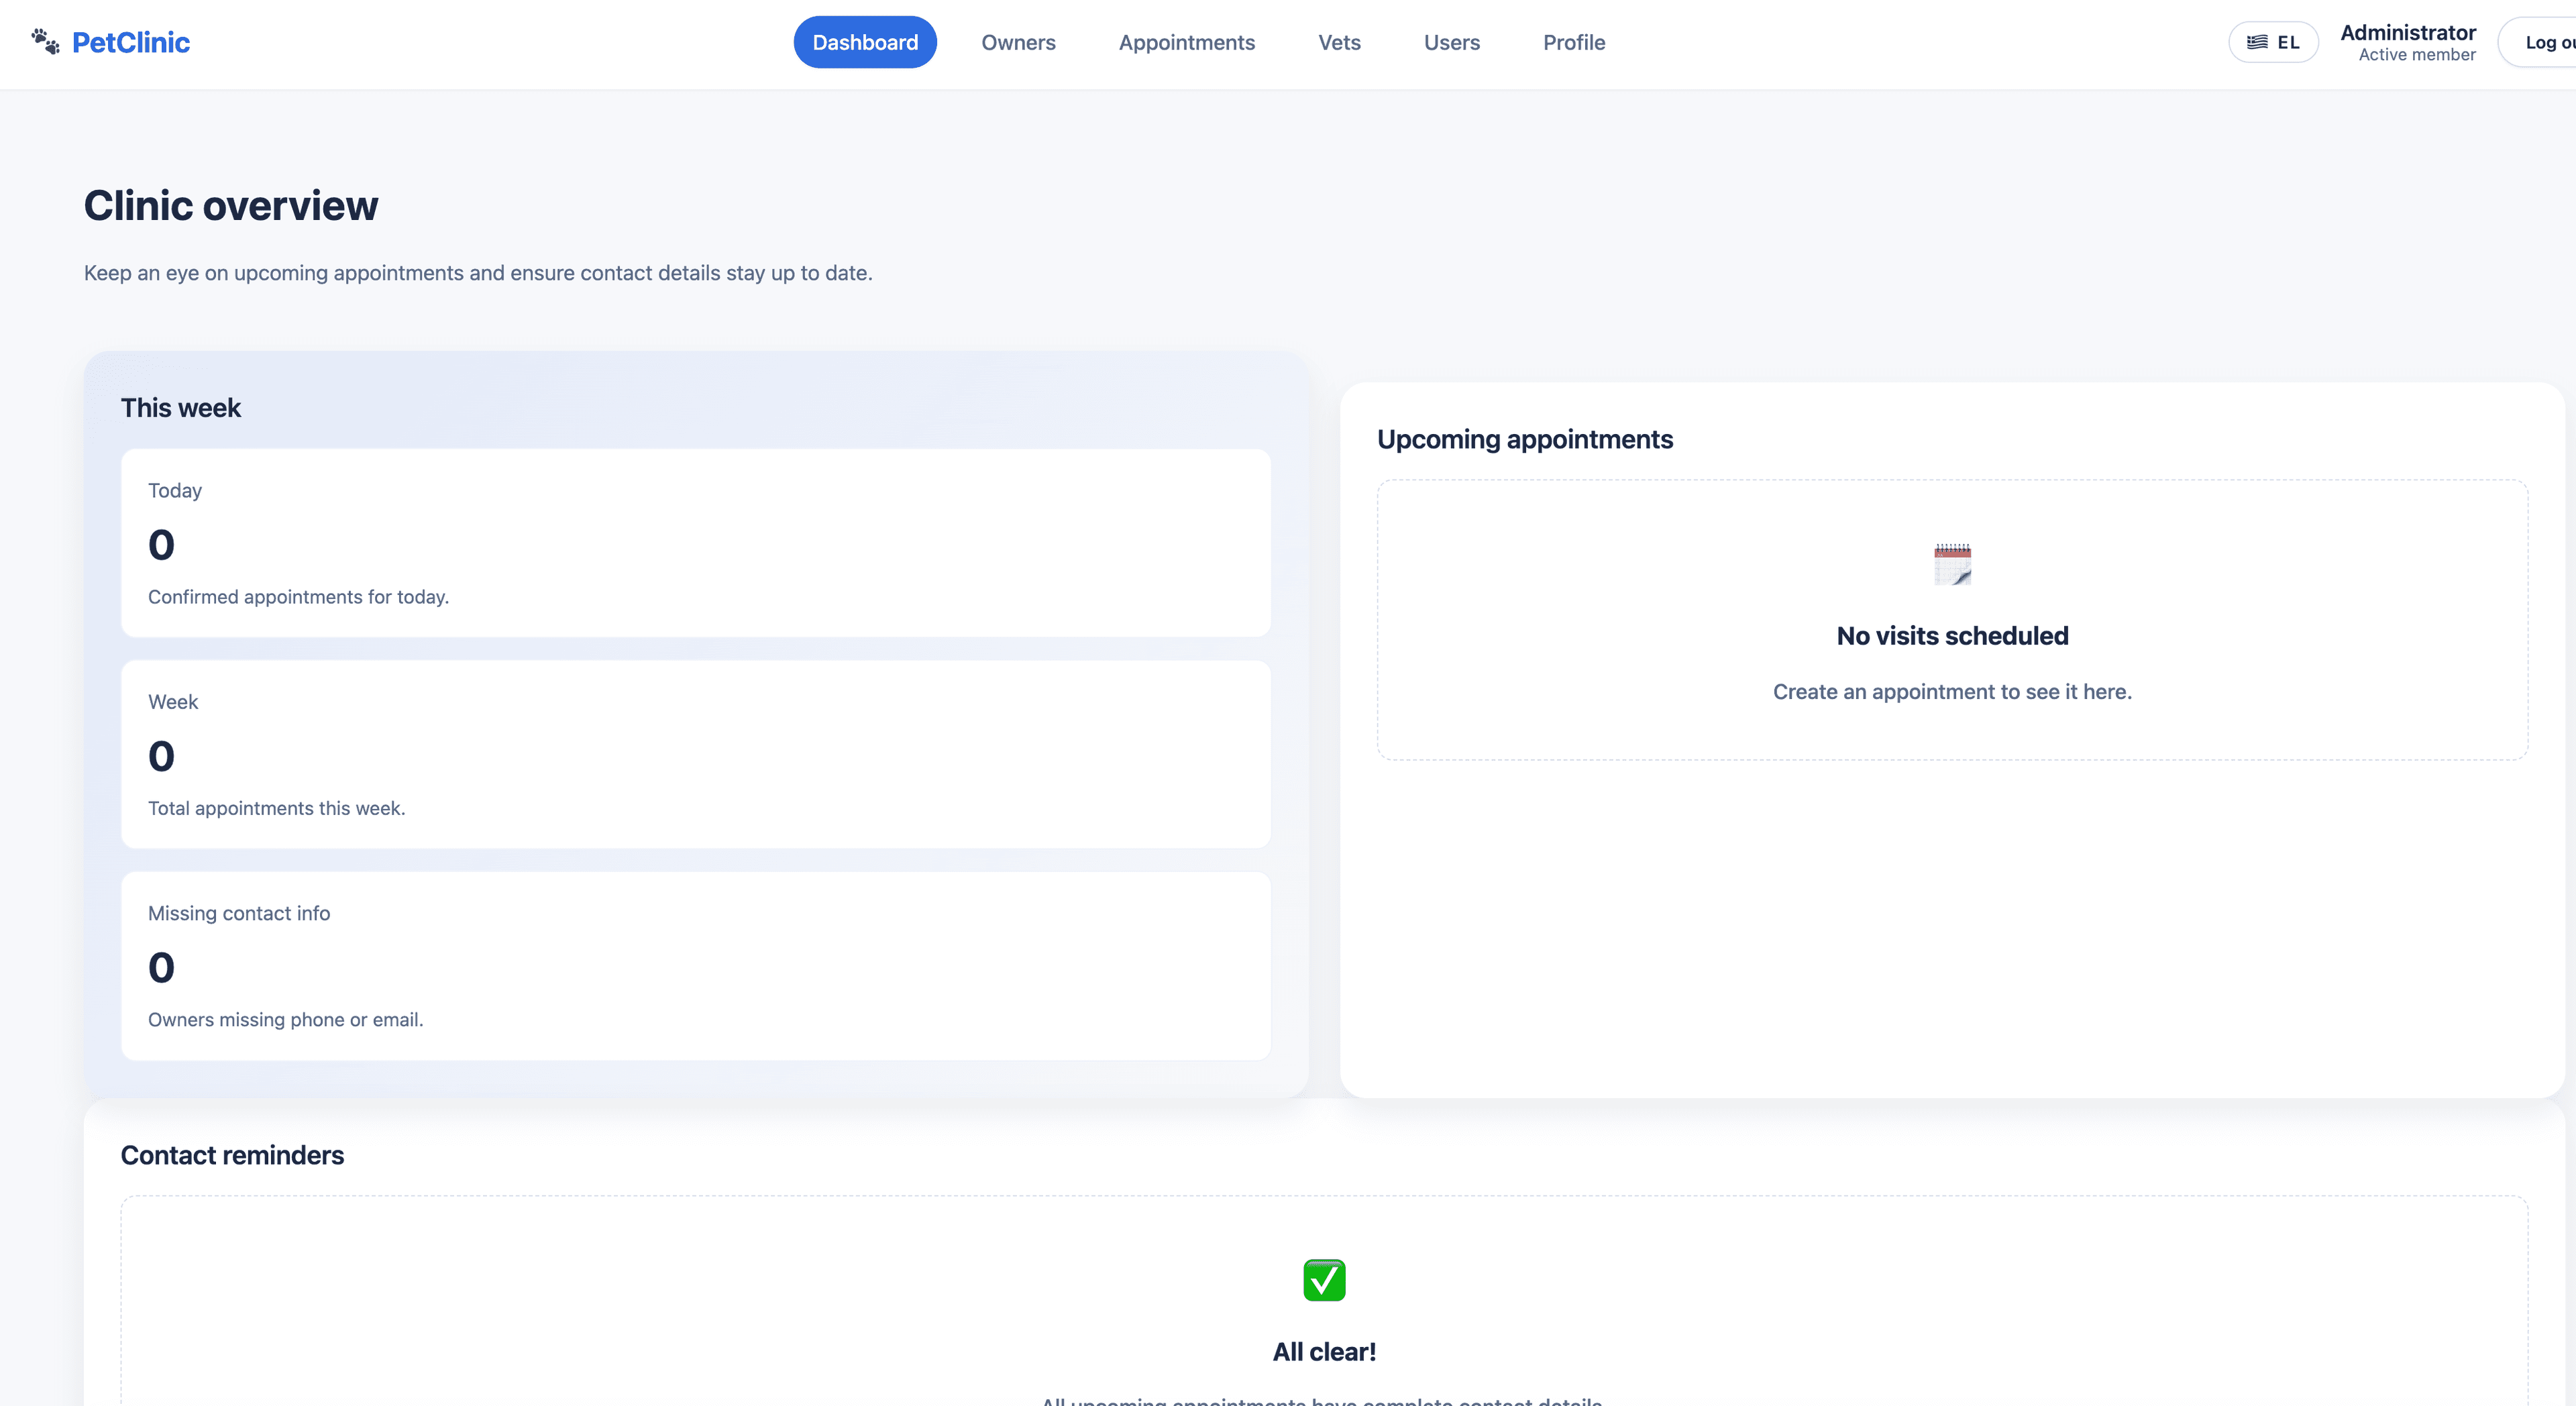Image resolution: width=2576 pixels, height=1406 pixels.
Task: Select the Dashboard navigation pill
Action: point(864,41)
